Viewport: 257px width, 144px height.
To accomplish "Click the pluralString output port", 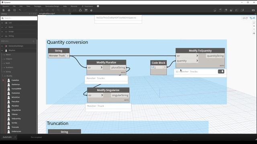I will pos(118,68).
